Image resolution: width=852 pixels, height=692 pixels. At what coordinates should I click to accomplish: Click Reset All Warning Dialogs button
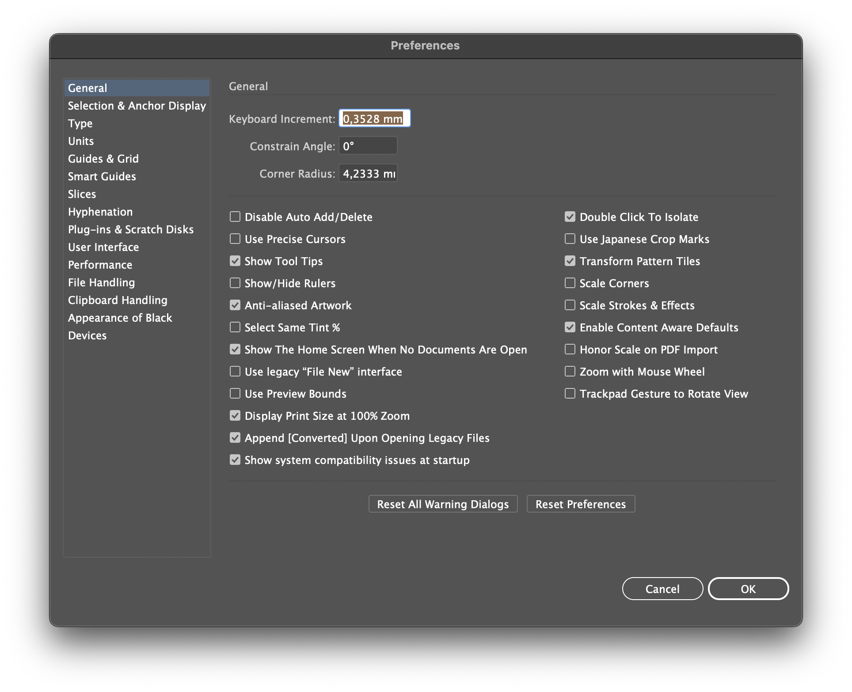[443, 504]
